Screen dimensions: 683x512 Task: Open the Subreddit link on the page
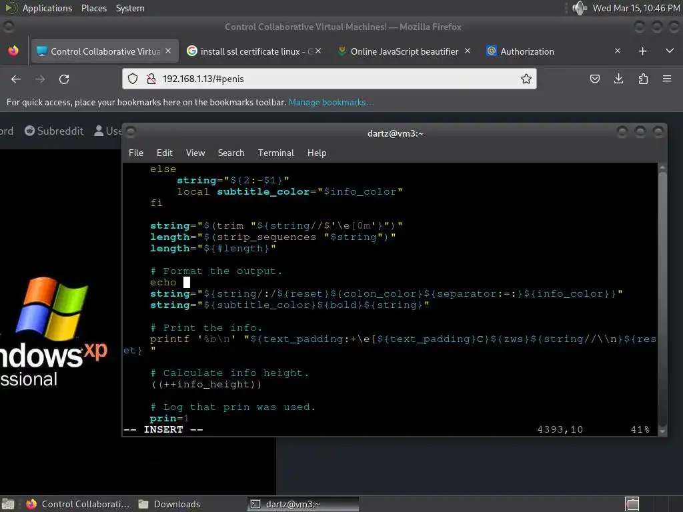pos(54,131)
